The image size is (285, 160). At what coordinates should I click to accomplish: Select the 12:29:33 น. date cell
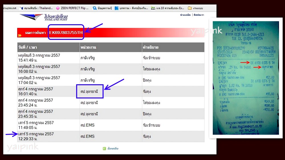coord(48,136)
